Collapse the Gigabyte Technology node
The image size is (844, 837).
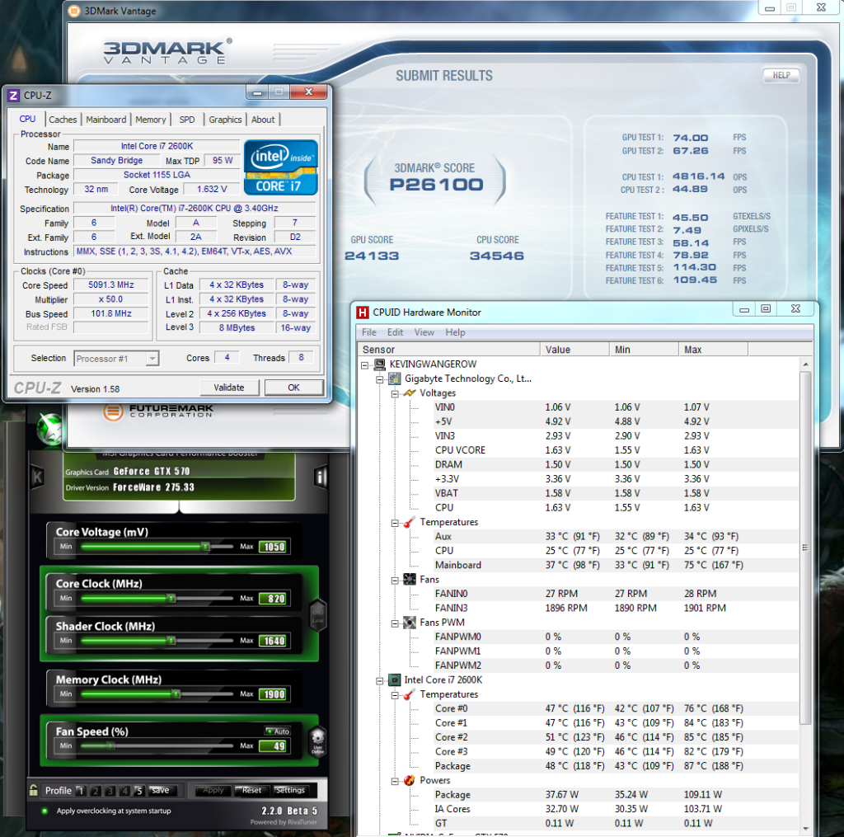point(380,379)
